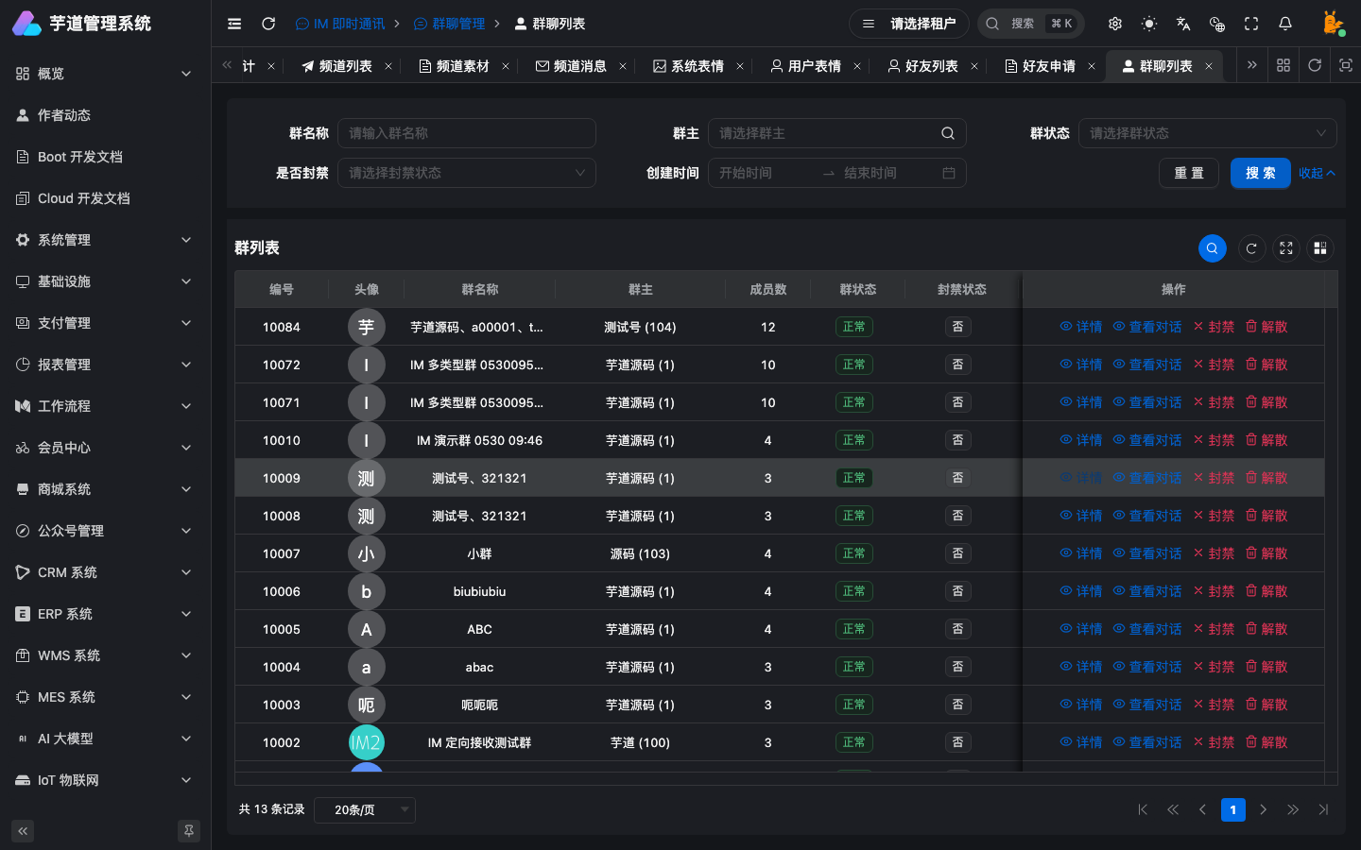Close the 好友申请 tab
Image resolution: width=1361 pixels, height=850 pixels.
(1092, 66)
